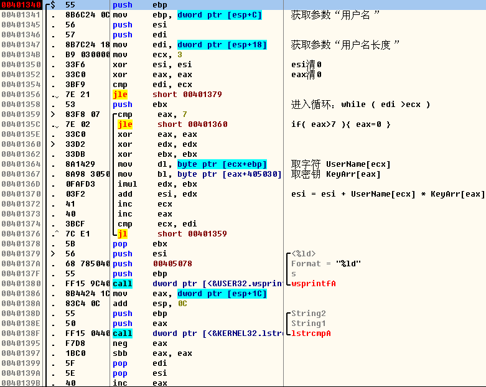Screen dimensions: 486x387
Task: Click address 00401373
Action: (21, 214)
